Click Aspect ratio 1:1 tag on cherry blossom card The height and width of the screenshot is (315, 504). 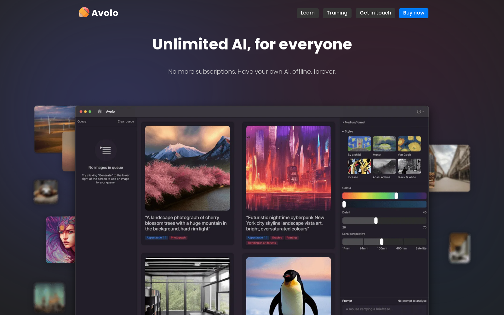(x=157, y=238)
